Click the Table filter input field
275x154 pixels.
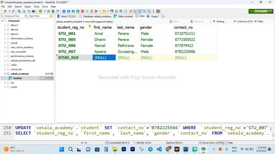pyautogui.click(x=37, y=16)
